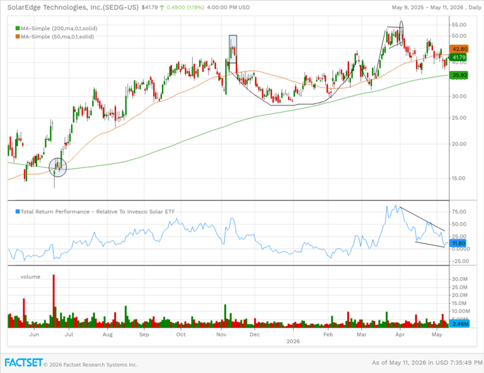Click the May month label on time axis
The image size is (484, 373).
click(437, 335)
